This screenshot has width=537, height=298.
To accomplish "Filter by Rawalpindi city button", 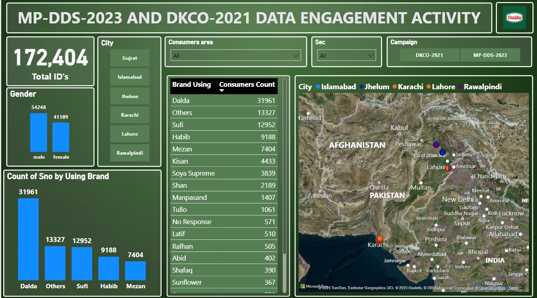I will click(129, 153).
